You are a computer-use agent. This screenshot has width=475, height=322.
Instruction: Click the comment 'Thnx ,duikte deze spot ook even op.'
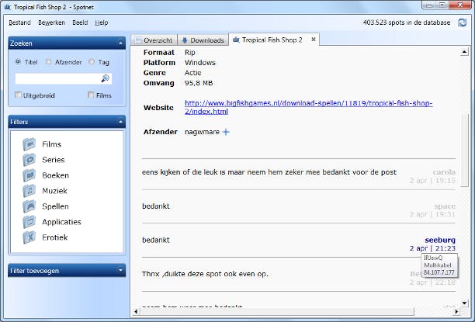[205, 274]
